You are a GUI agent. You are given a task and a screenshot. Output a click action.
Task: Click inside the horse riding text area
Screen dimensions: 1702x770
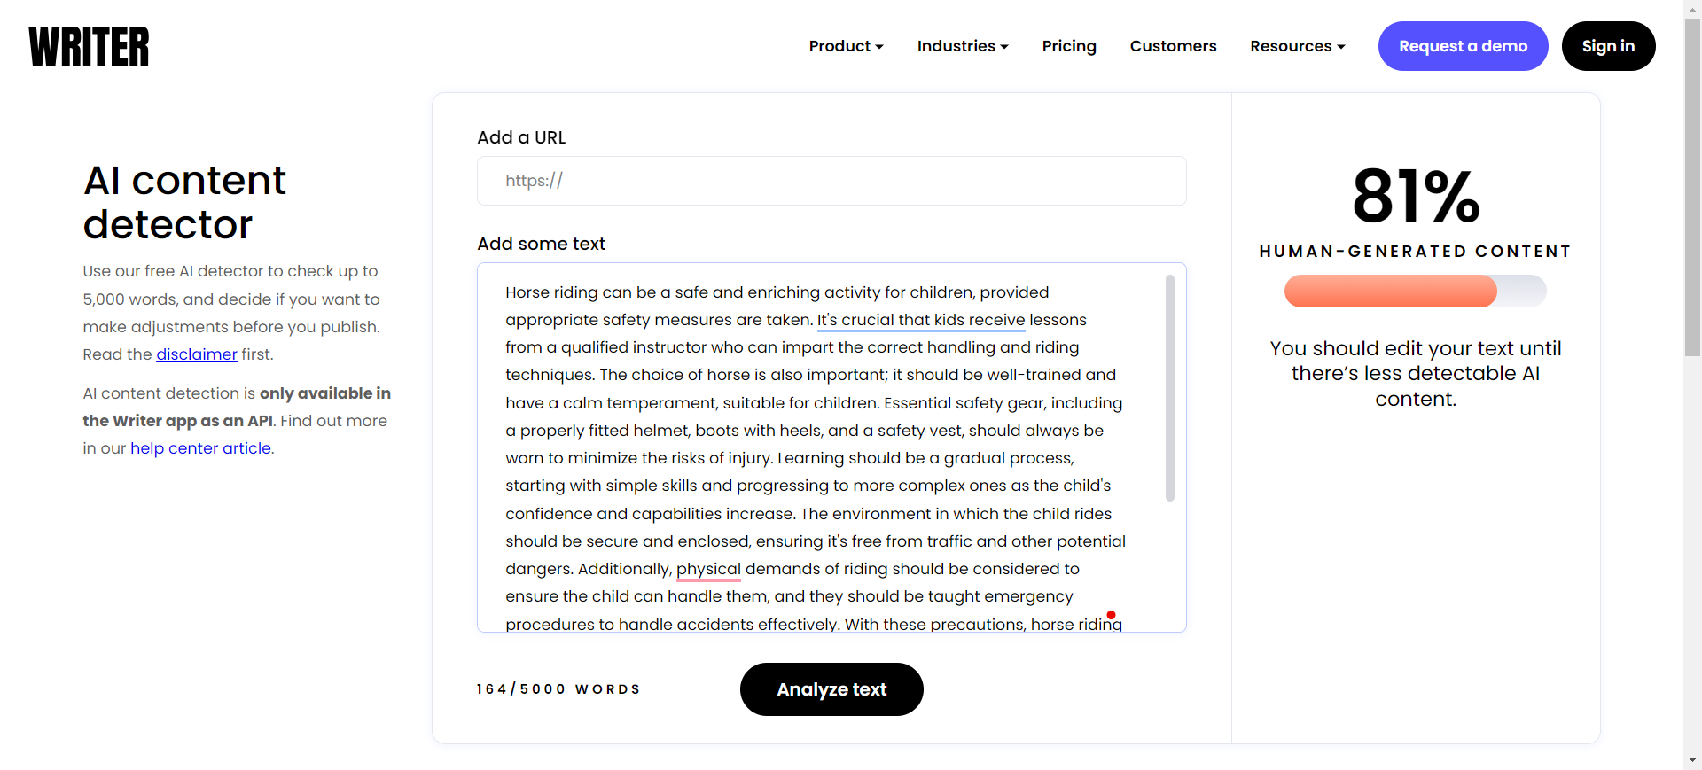816,443
